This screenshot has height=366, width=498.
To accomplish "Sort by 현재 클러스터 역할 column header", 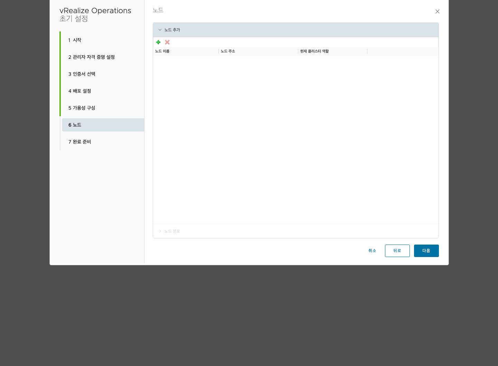I will pyautogui.click(x=333, y=51).
